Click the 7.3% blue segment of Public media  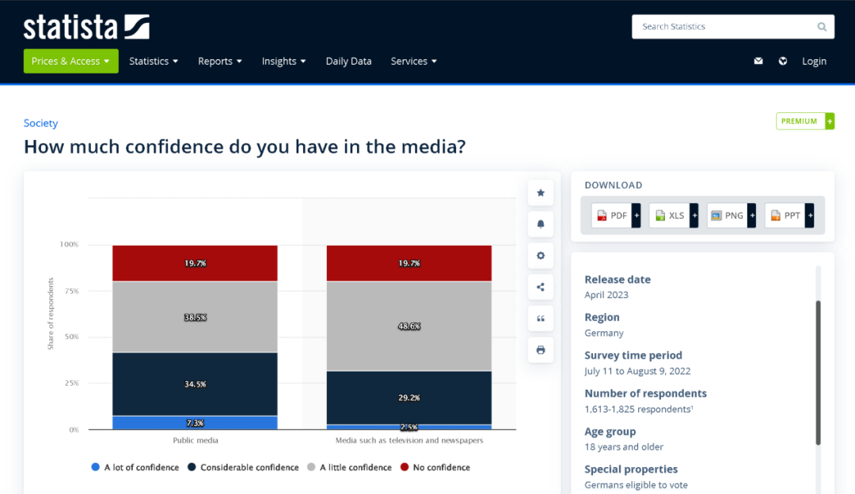tap(196, 423)
